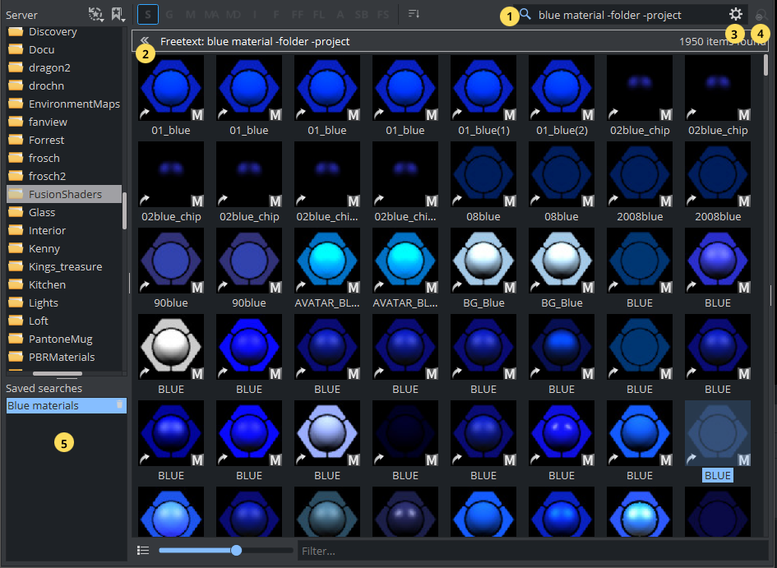Click the server refresh icon
This screenshot has height=568, width=777.
tap(96, 14)
